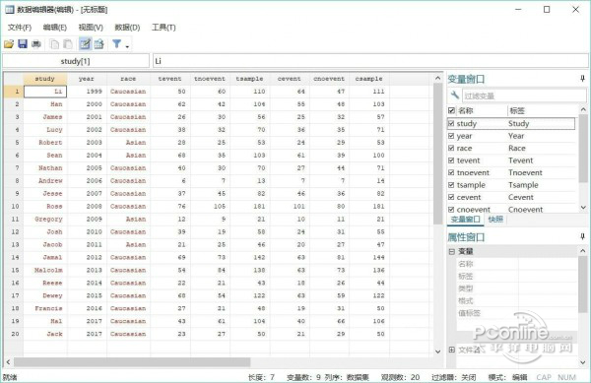Screen dimensions: 591x383
Task: Open the filter icon dropdown arrow
Action: 127,46
